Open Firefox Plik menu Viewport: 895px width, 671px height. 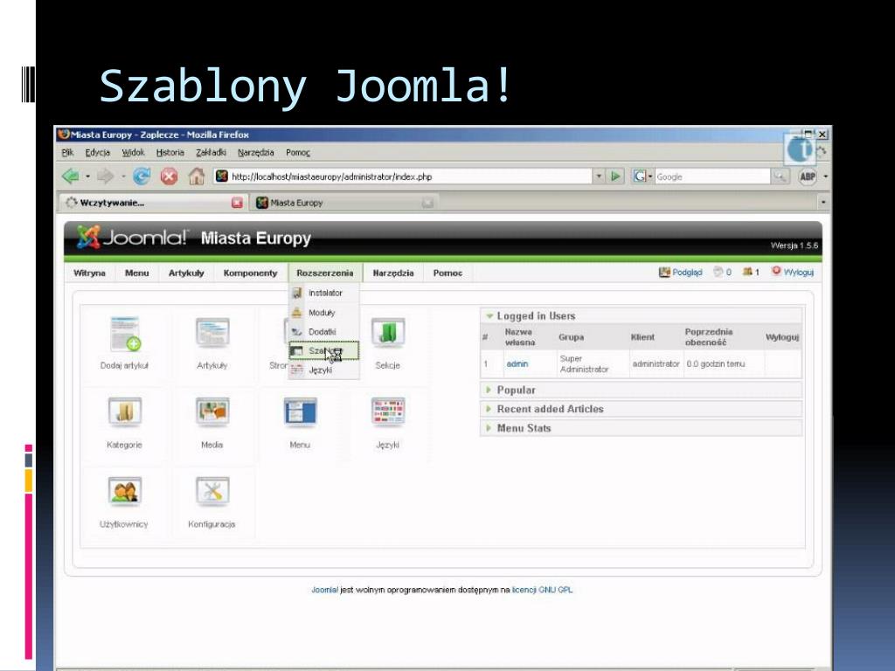click(x=68, y=152)
